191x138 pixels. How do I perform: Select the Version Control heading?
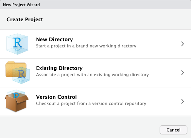click(56, 97)
